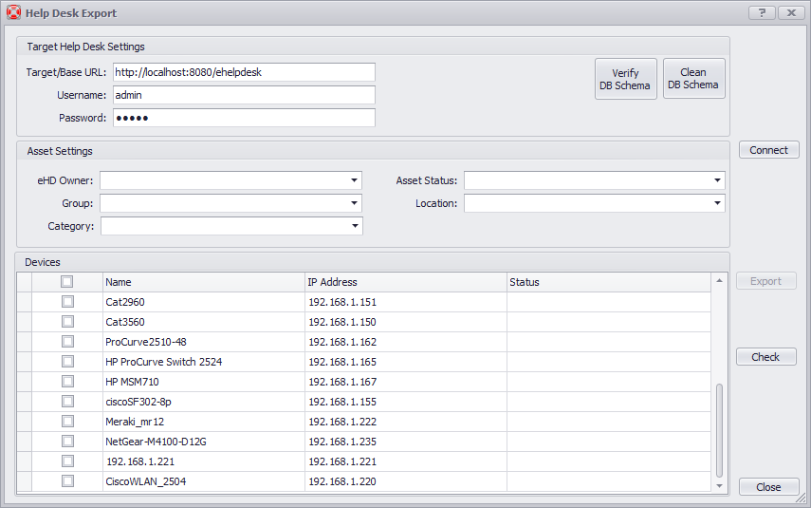This screenshot has width=811, height=508.
Task: Check the Cat3560 device checkbox
Action: (x=67, y=322)
